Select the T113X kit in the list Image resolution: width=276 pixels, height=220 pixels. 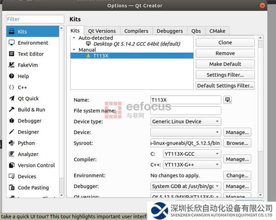pos(100,56)
